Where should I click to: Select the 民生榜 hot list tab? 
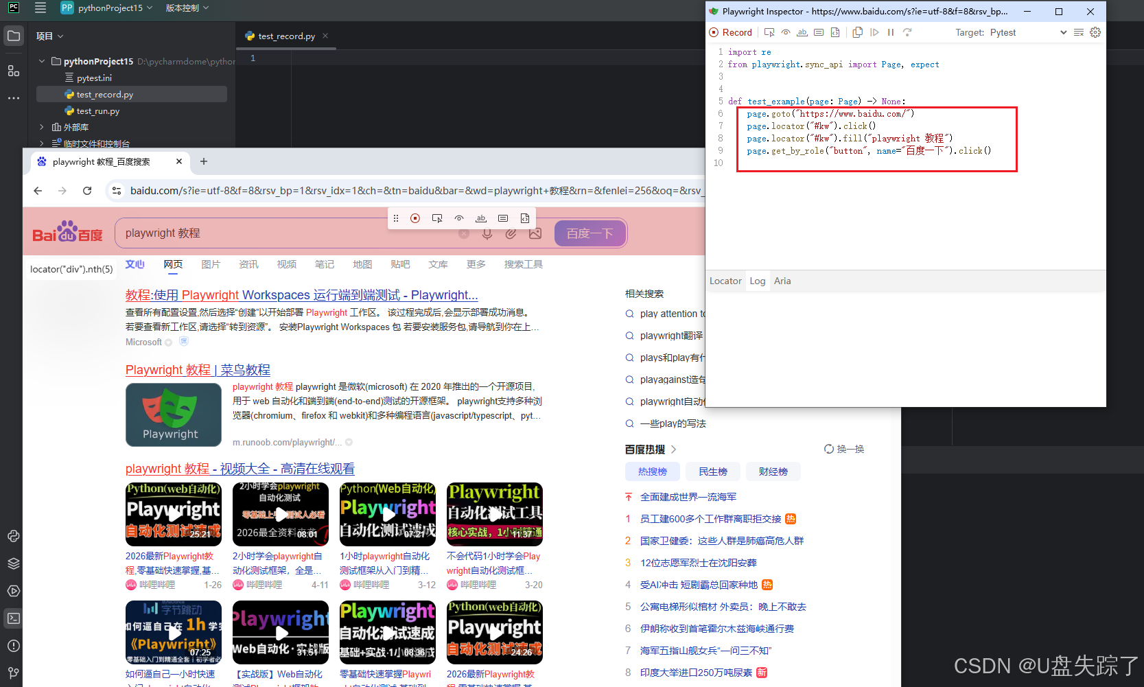(713, 471)
